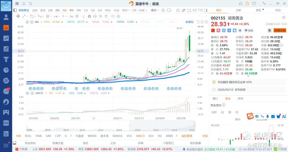Toggle the 自选 favorite heart button
This screenshot has height=152, width=288.
[x=249, y=31]
